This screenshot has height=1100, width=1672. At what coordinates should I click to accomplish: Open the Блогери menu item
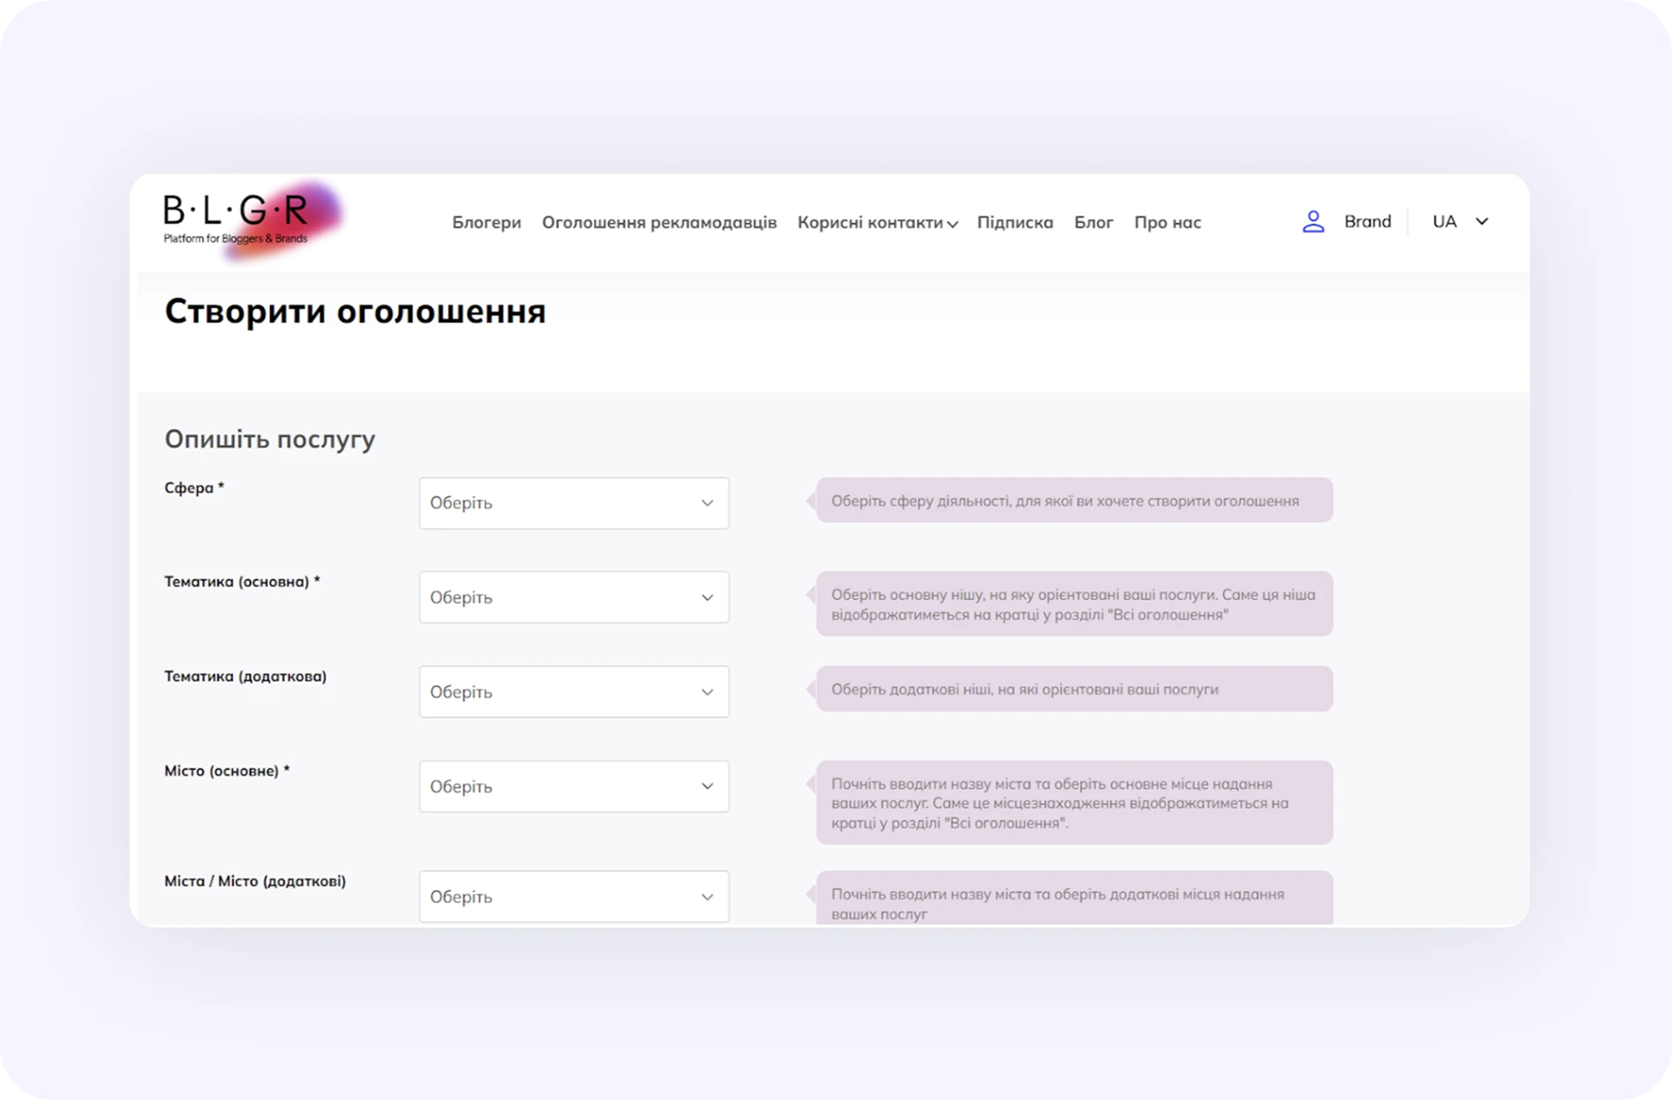tap(486, 223)
